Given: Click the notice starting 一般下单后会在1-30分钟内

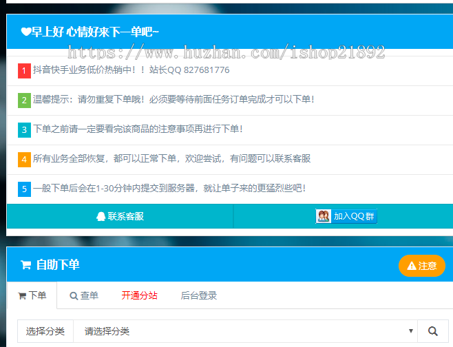Looking at the screenshot, I should click(169, 188).
